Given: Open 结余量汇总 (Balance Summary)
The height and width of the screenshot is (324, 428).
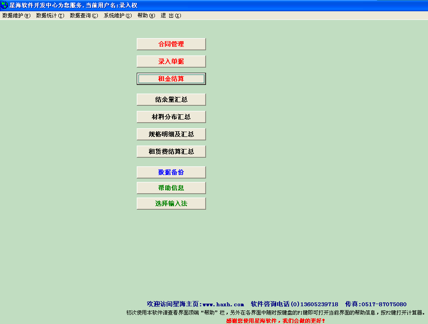Looking at the screenshot, I should point(171,99).
